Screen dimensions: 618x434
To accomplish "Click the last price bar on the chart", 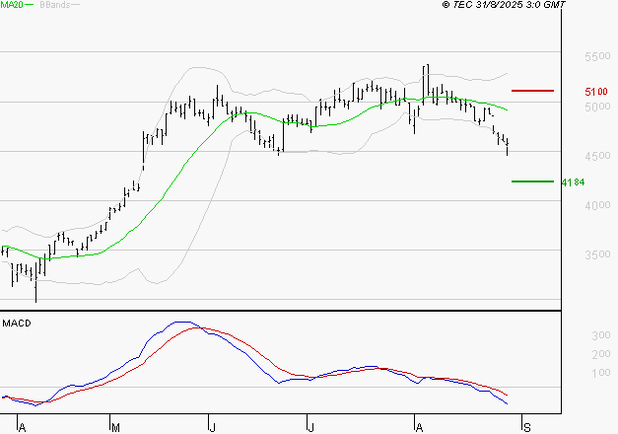I will (x=508, y=147).
